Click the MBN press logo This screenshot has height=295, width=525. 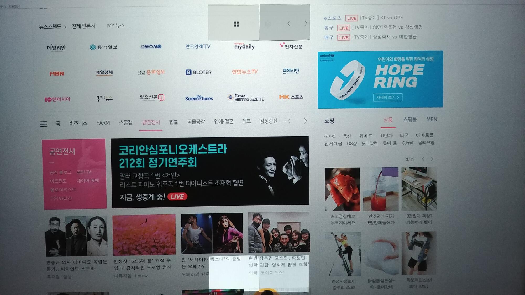(57, 74)
